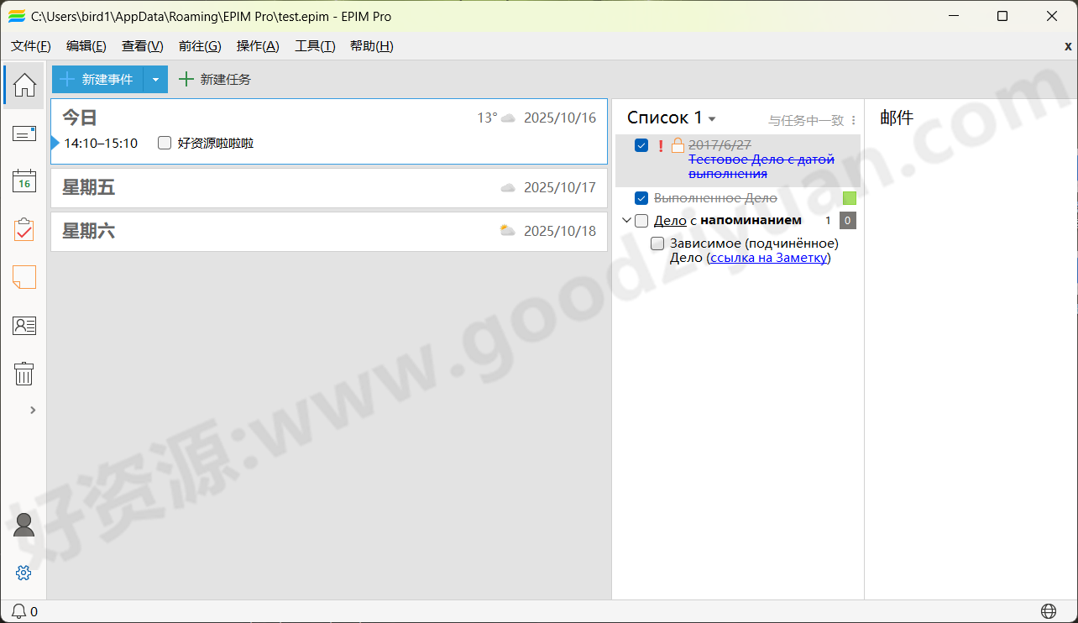Open the 工具 menu
This screenshot has height=623, width=1078.
tap(315, 46)
